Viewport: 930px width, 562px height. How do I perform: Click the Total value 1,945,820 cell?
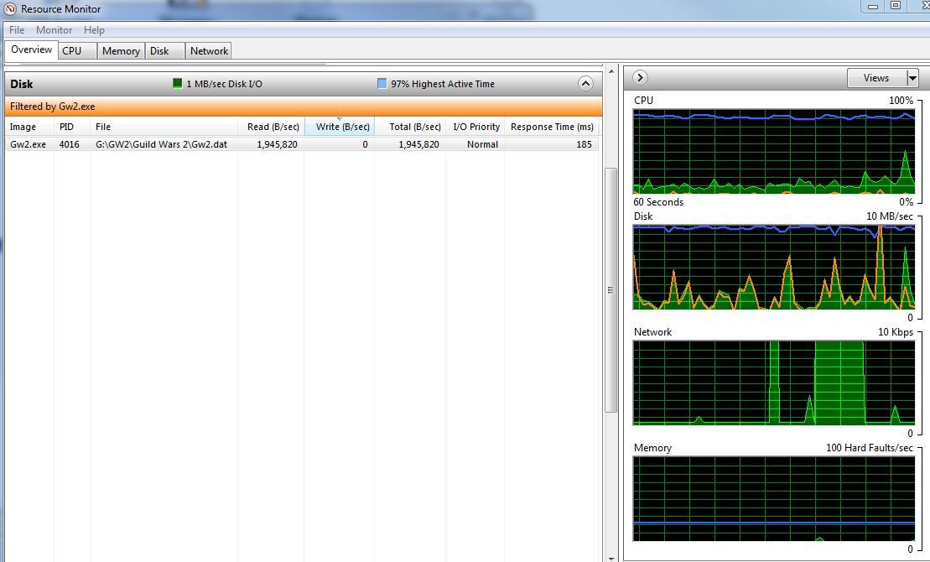tap(418, 144)
